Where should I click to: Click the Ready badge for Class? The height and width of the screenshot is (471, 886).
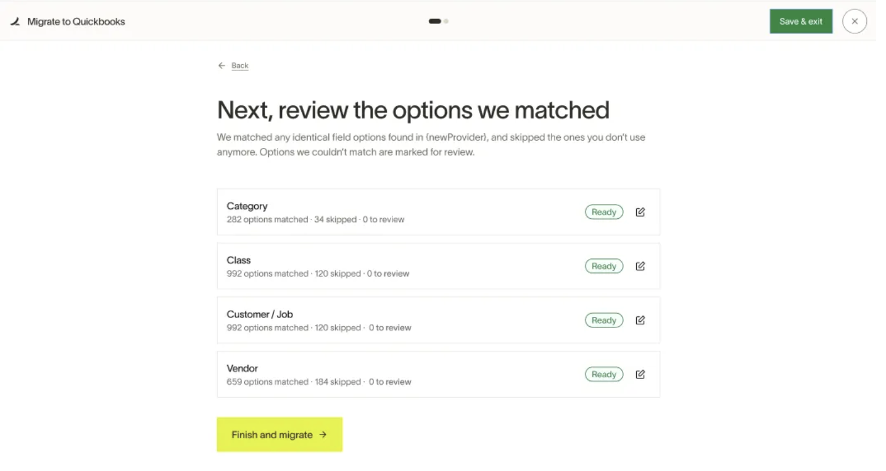[x=604, y=266]
